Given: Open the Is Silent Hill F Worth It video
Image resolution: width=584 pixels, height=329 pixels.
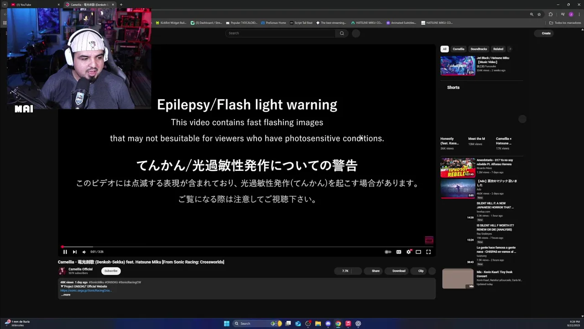Looking at the screenshot, I should pyautogui.click(x=495, y=228).
